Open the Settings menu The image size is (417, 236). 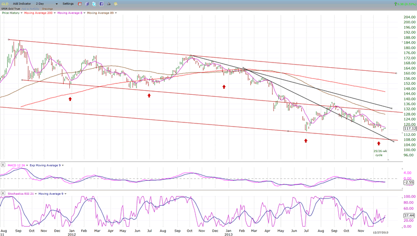click(x=69, y=4)
